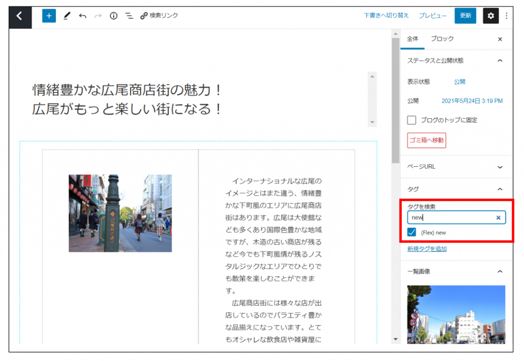Select the 全体 tab

coord(412,39)
